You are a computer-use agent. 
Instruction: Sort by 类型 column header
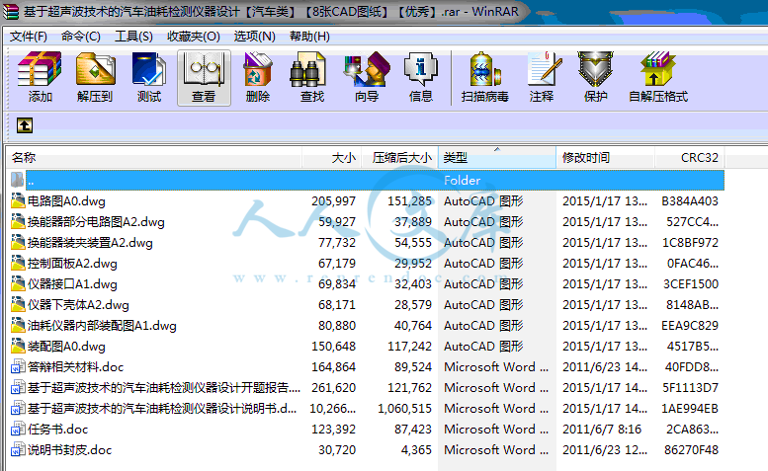tap(497, 157)
